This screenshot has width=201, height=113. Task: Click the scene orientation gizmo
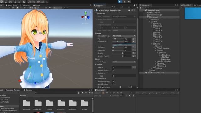[x=86, y=17]
